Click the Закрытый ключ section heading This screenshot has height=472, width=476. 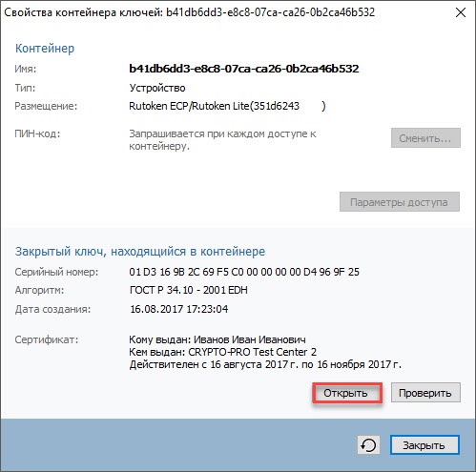point(140,252)
